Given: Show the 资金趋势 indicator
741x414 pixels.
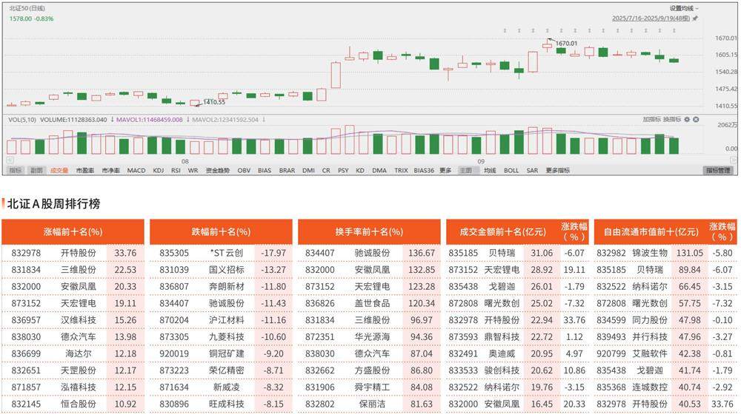Looking at the screenshot, I should [217, 170].
